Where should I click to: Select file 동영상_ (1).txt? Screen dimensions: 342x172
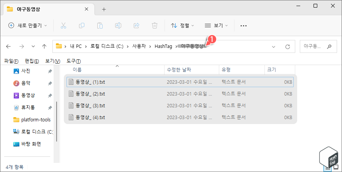pos(180,82)
